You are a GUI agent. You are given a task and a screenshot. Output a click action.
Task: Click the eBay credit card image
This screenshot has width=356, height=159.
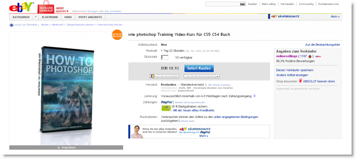point(166,108)
